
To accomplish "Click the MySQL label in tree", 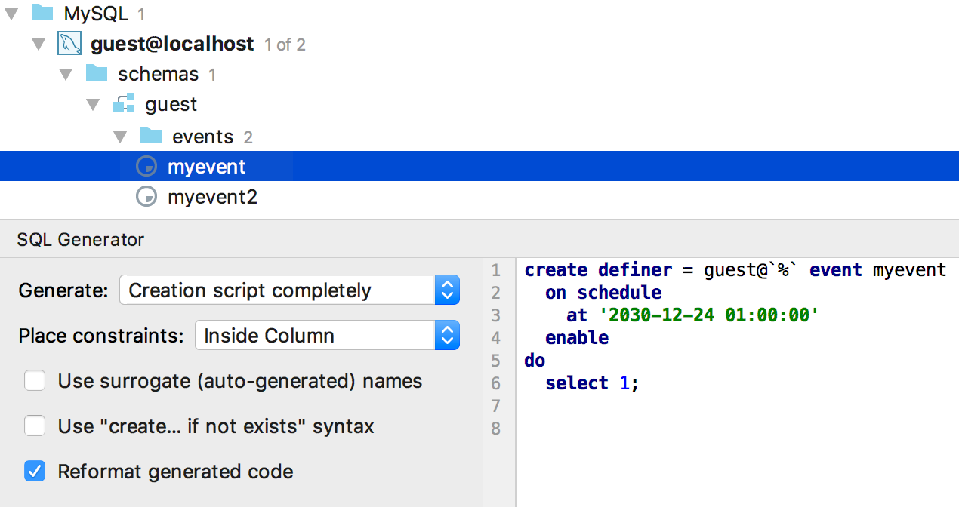I will pyautogui.click(x=96, y=14).
